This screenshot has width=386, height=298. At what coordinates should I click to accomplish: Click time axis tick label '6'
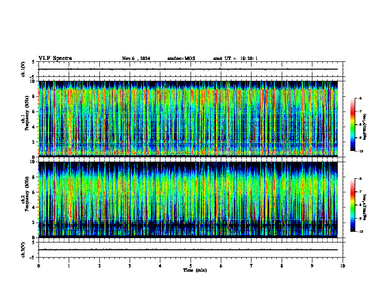[221, 266]
